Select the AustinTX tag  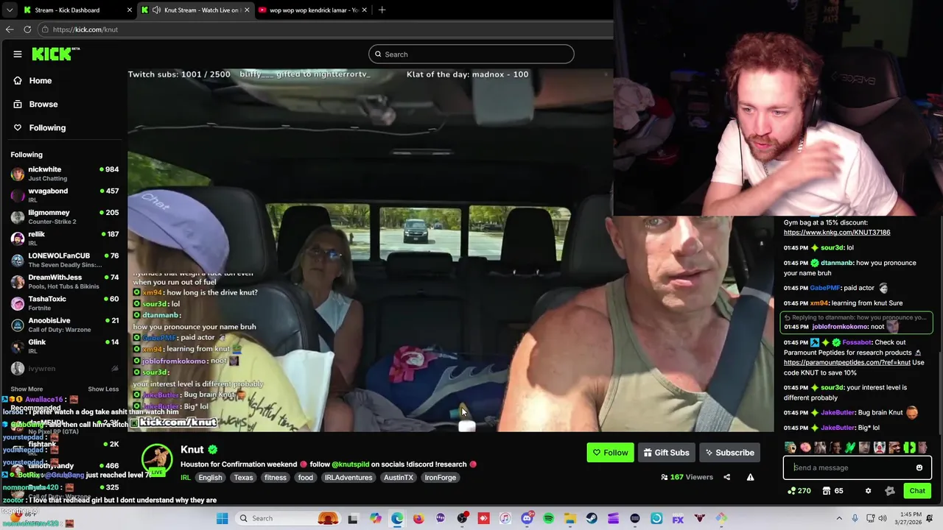pyautogui.click(x=399, y=478)
